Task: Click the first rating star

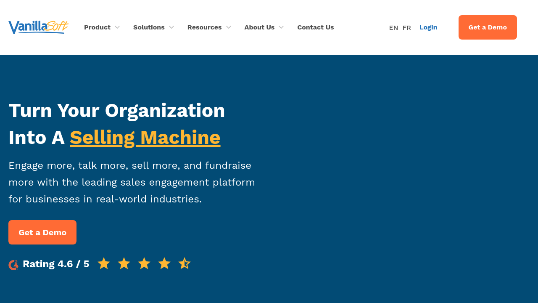Action: pyautogui.click(x=104, y=263)
